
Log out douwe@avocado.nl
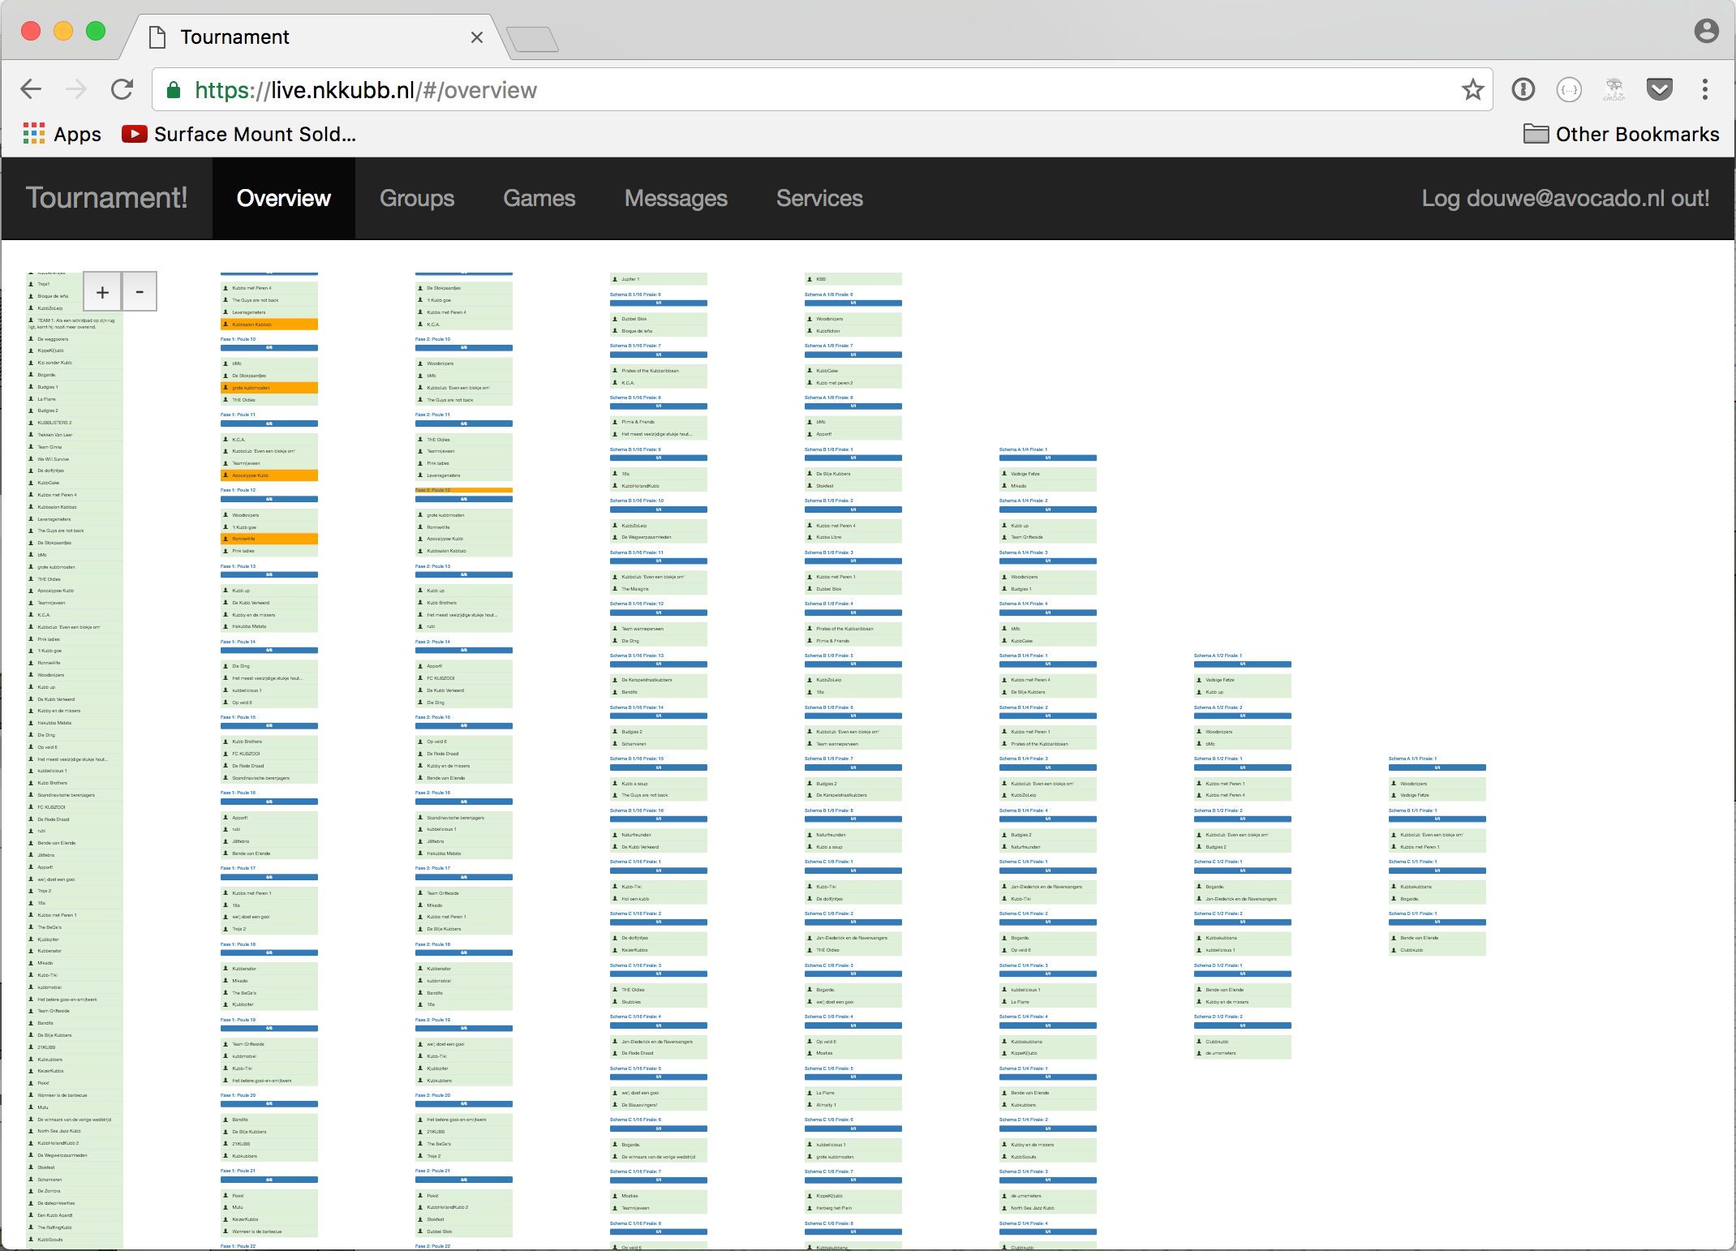[x=1566, y=198]
